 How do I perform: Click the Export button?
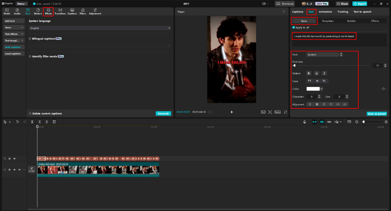(360, 4)
